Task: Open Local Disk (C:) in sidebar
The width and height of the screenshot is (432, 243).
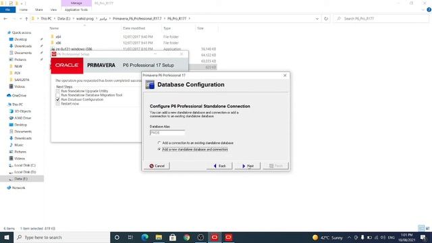Action: click(25, 165)
